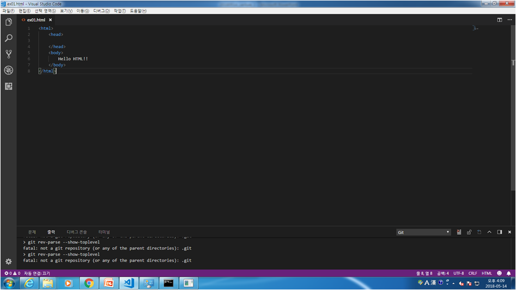The height and width of the screenshot is (290, 516).
Task: Open the 보기(V) menu
Action: click(x=66, y=11)
